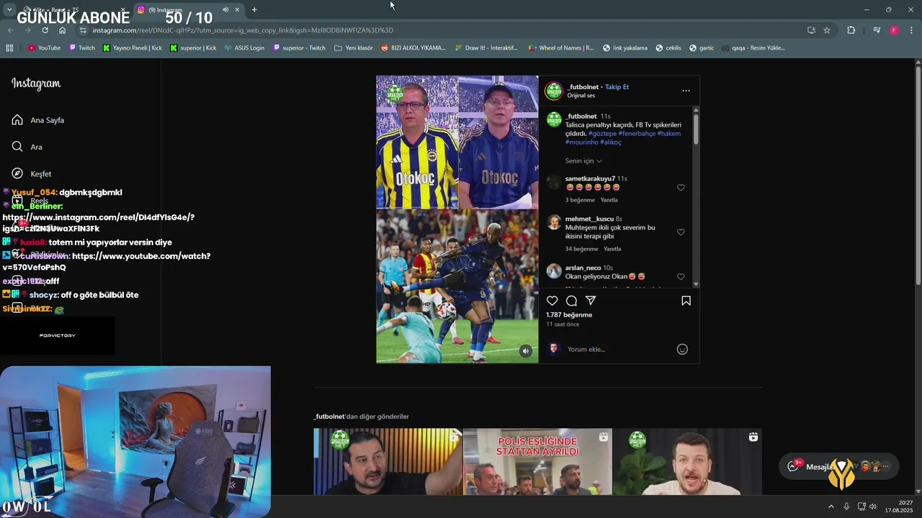Open YouTube bookmark
Viewport: 922px width, 518px height.
(x=44, y=48)
